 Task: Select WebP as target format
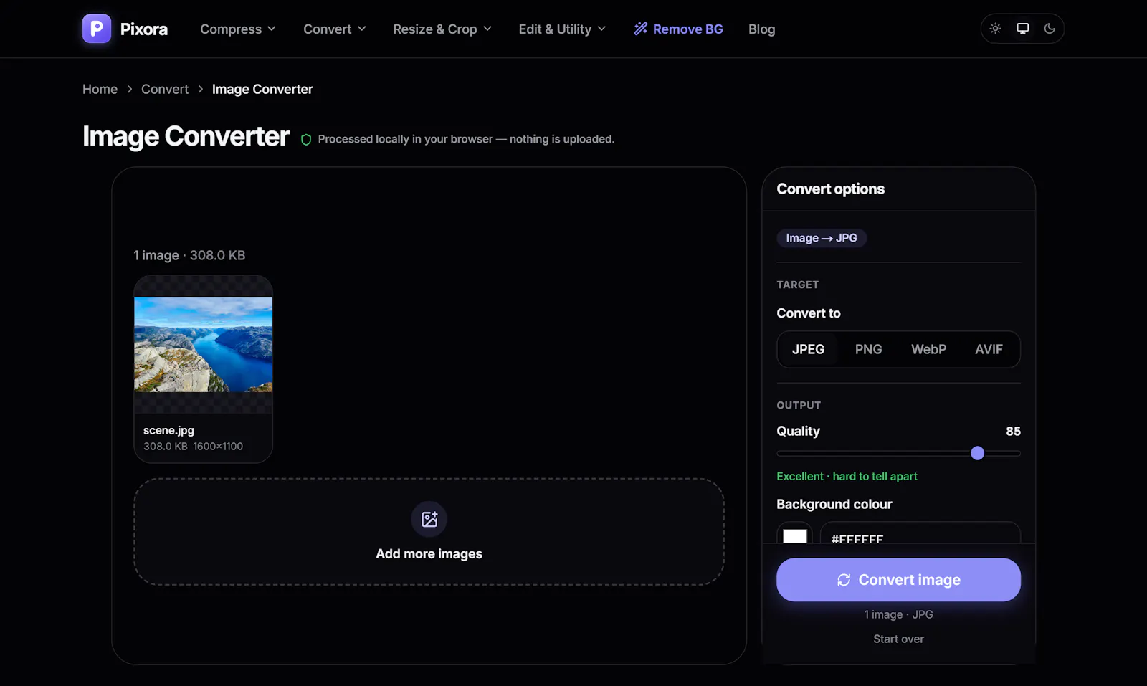pos(928,349)
